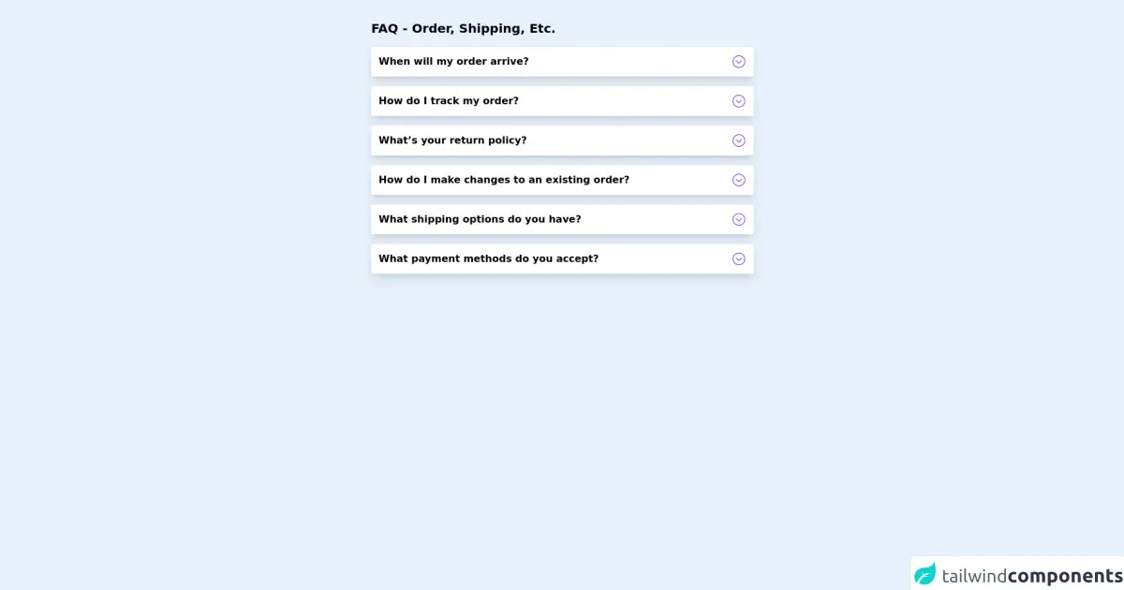Click the 'FAQ - Order, Shipping, Etc.' heading
This screenshot has height=590, width=1124.
[463, 29]
